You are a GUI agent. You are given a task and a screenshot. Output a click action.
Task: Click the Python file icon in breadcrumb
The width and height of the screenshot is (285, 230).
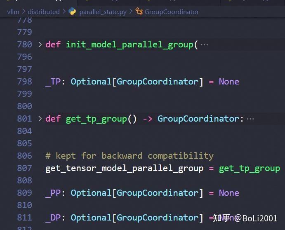(x=72, y=12)
